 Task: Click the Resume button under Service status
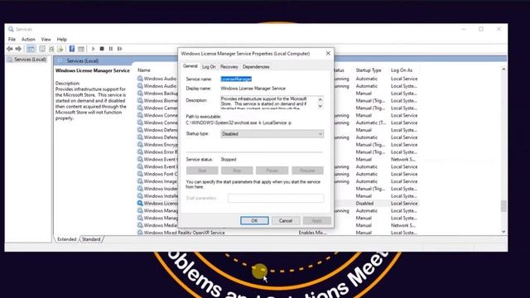pos(307,171)
